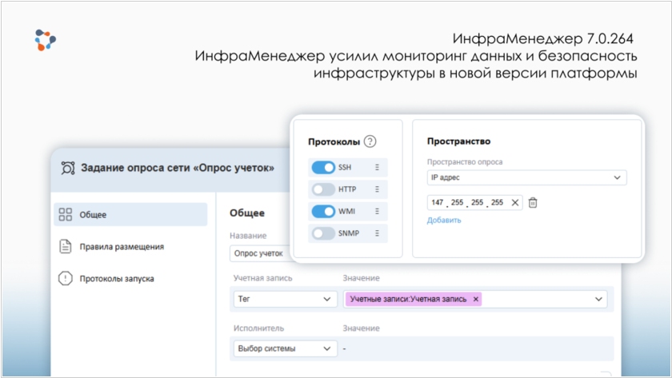Image resolution: width=672 pixels, height=378 pixels.
Task: Click the InfraManager logo icon
Action: (46, 40)
